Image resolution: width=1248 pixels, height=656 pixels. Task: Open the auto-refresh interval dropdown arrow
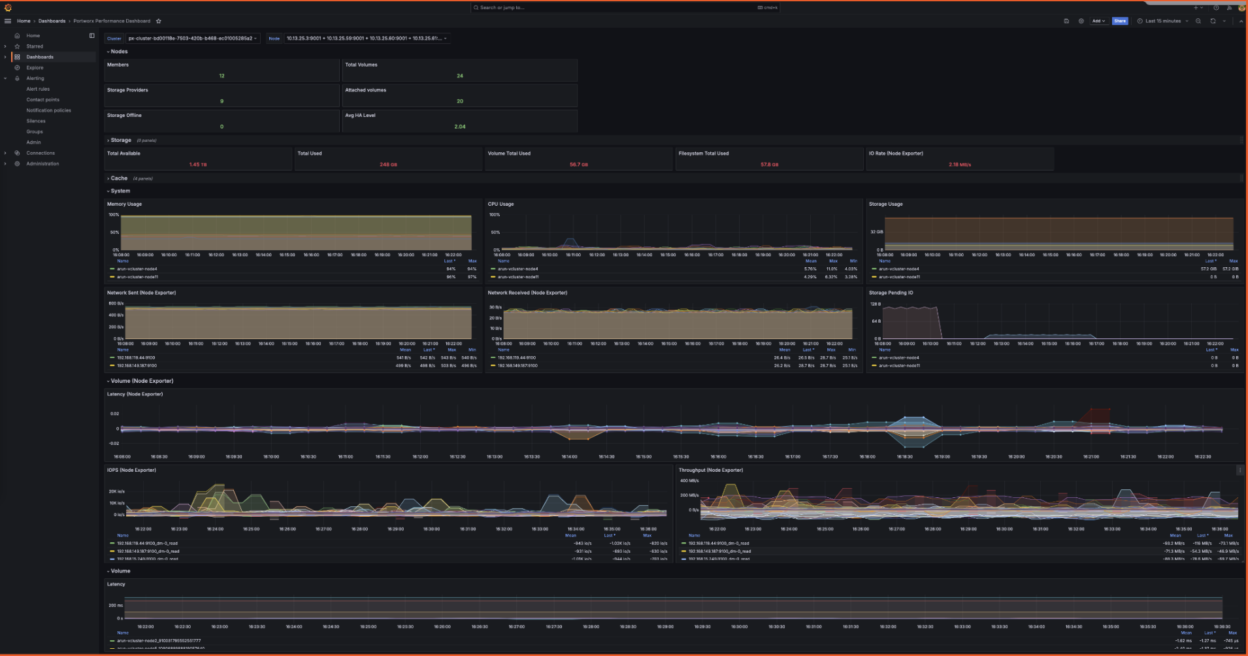pos(1224,21)
